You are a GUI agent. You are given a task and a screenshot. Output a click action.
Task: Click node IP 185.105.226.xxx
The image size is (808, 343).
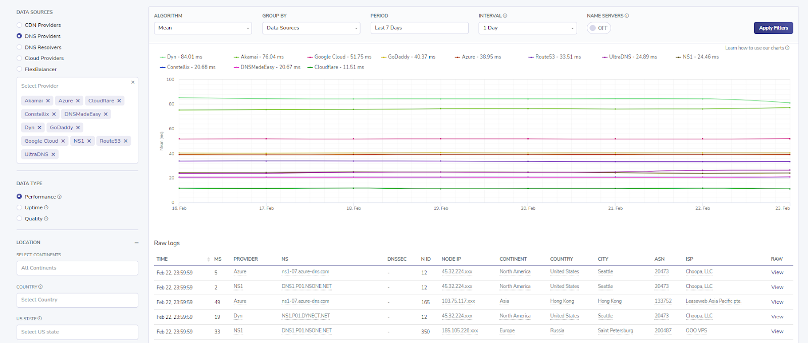460,331
